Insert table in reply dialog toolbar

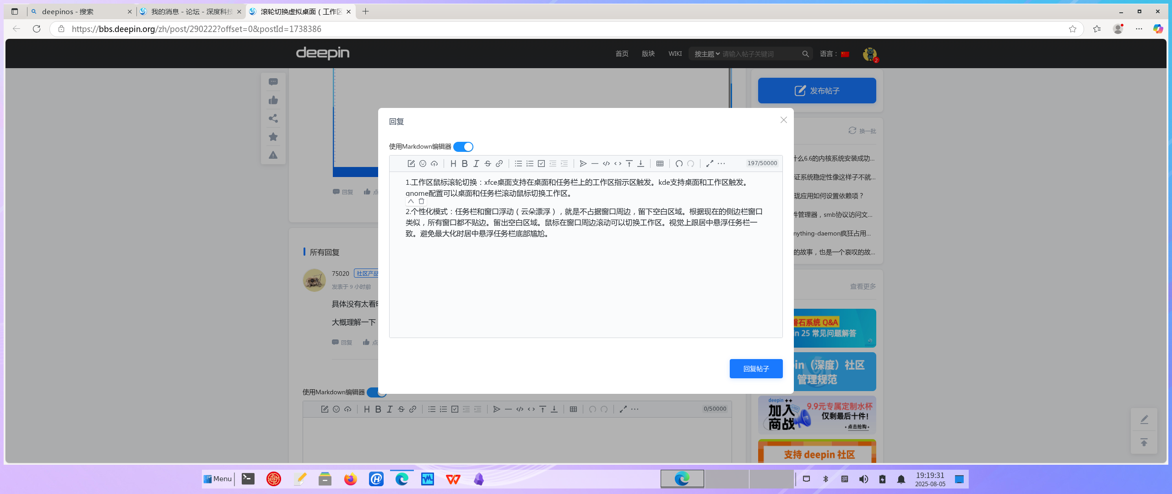pos(660,163)
